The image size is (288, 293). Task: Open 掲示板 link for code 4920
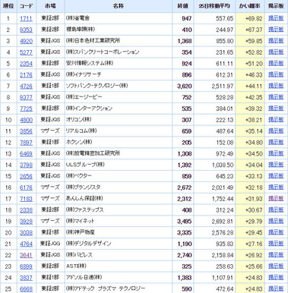tap(276, 40)
